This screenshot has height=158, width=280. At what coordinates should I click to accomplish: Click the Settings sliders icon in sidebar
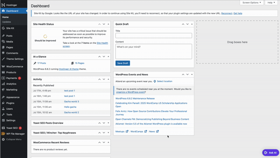click(3, 120)
